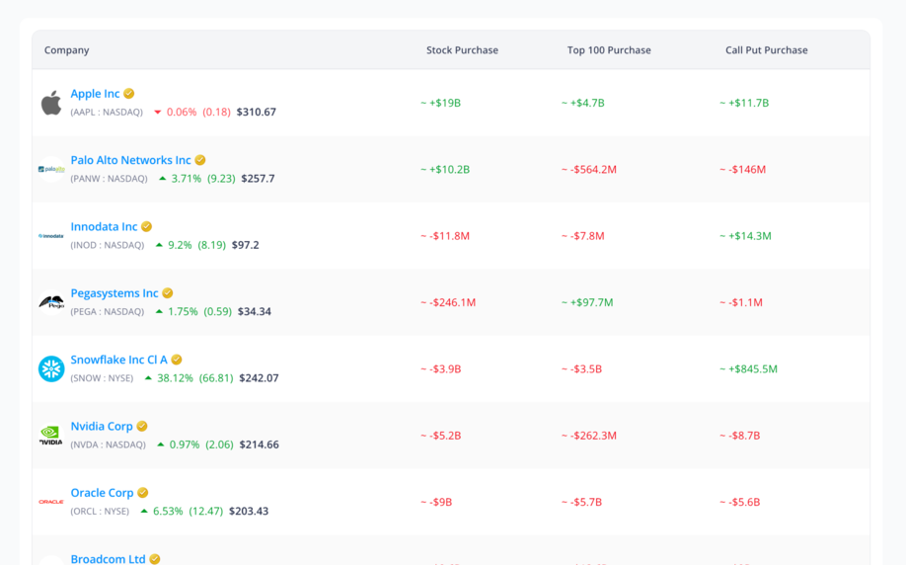The height and width of the screenshot is (565, 906).
Task: Click the verified badge next to Pegasystems Inc
Action: click(168, 292)
